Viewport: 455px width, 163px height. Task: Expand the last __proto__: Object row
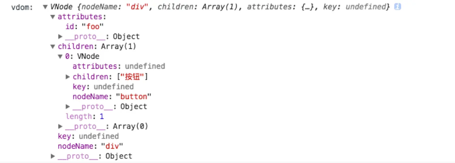click(53, 156)
